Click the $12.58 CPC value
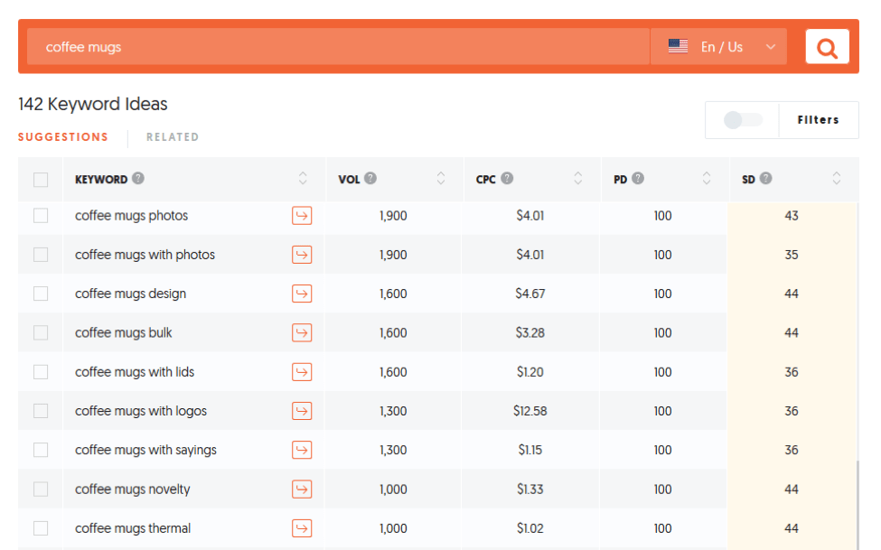Image resolution: width=881 pixels, height=550 pixels. point(530,411)
